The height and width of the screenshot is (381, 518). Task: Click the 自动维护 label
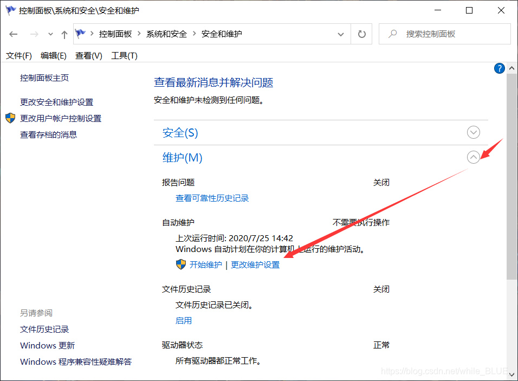[178, 223]
